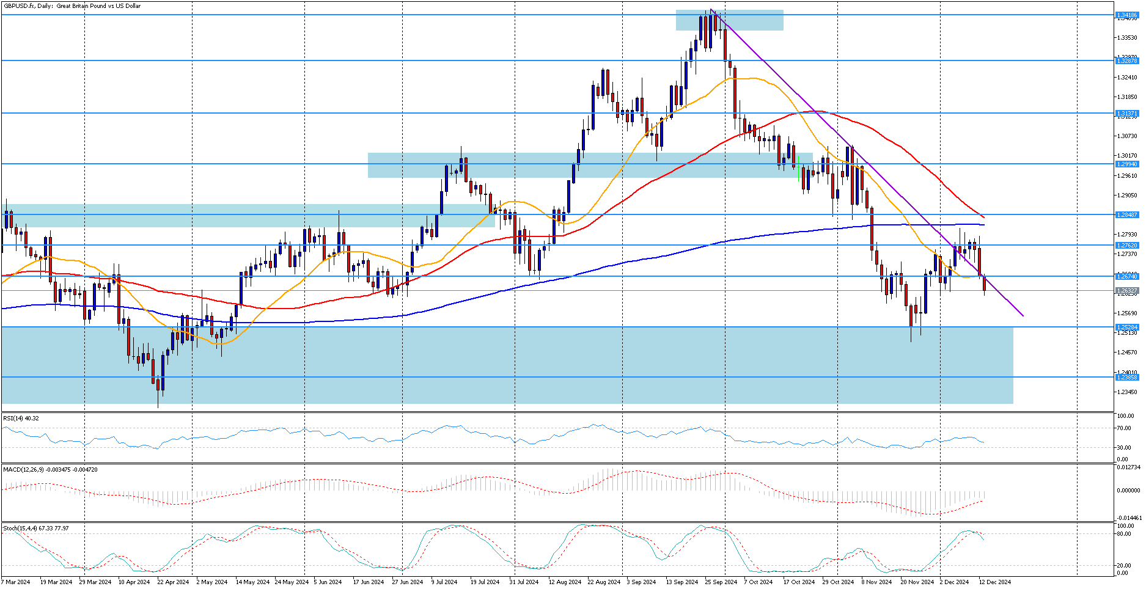
Task: Click the 12 Aug 2024 date label
Action: [x=565, y=582]
